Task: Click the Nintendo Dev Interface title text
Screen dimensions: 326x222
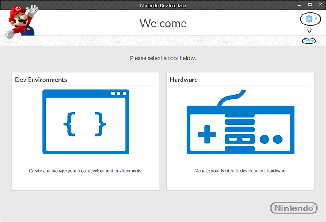Action: tap(163, 5)
